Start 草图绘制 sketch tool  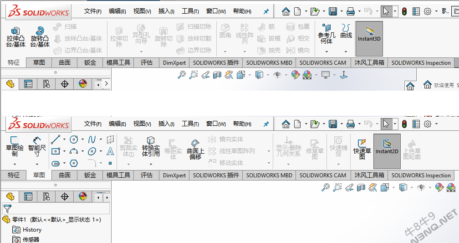[x=15, y=146]
